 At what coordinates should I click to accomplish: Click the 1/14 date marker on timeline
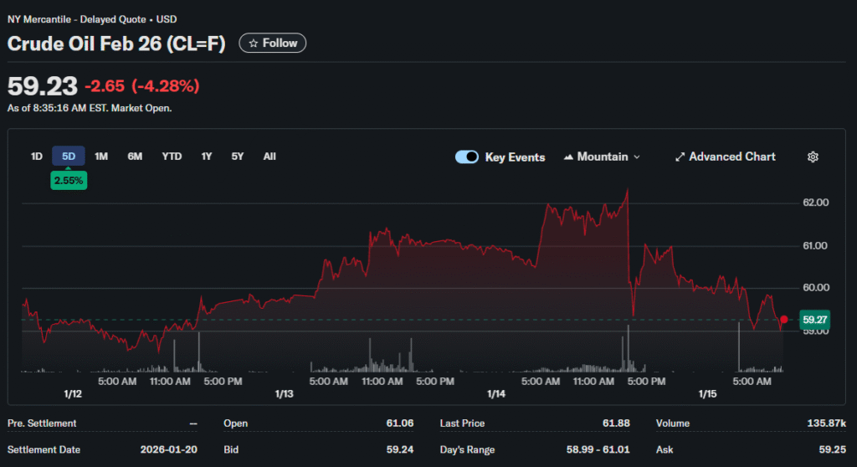click(496, 394)
